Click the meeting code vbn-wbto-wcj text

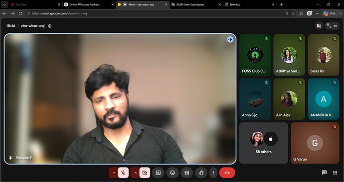click(x=32, y=26)
